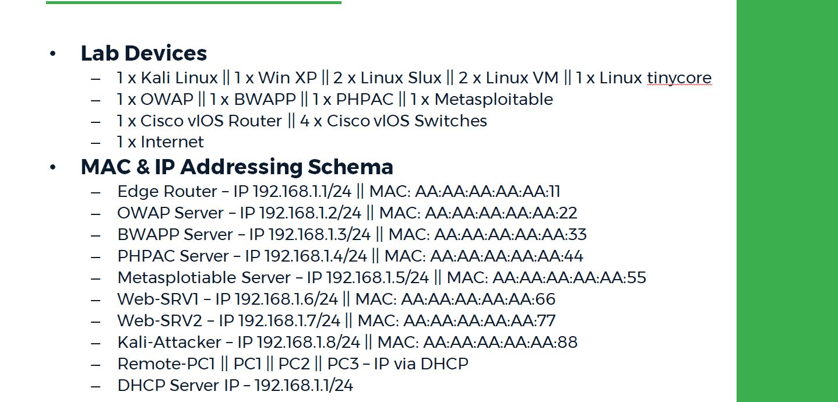Select the PHPAC Server address line

pos(350,256)
